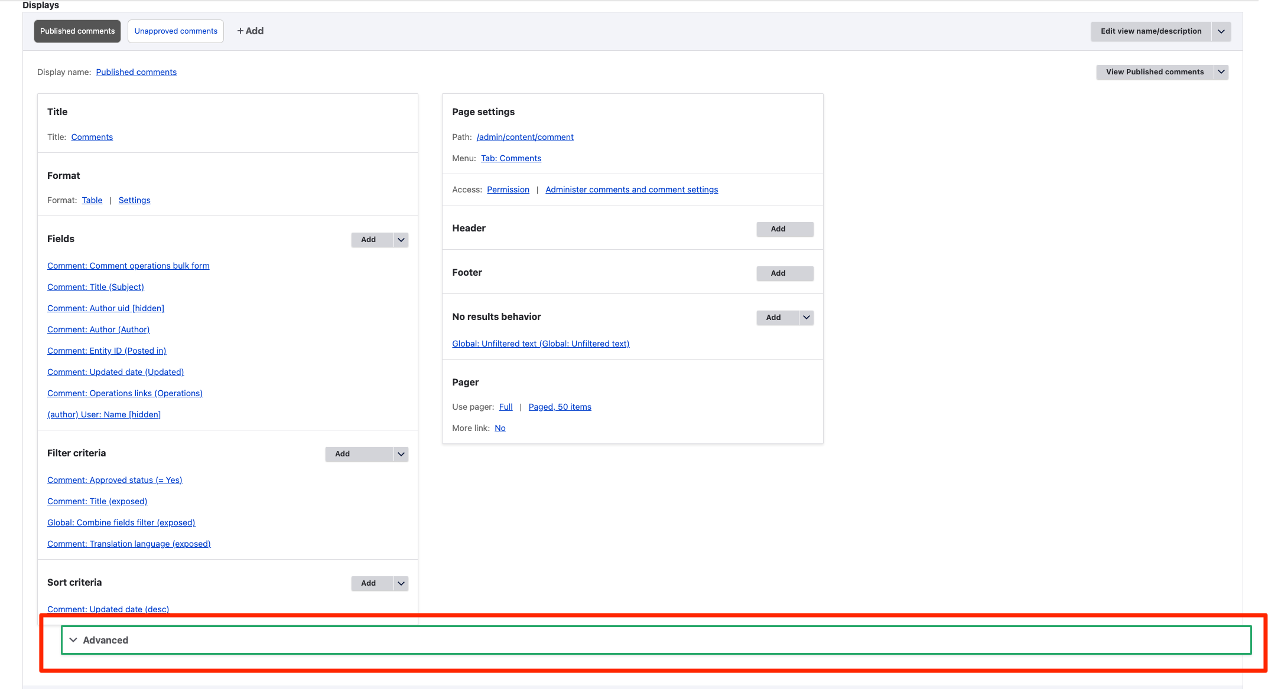Screen dimensions: 1268x689
Task: Click the Format Table link
Action: click(x=93, y=200)
